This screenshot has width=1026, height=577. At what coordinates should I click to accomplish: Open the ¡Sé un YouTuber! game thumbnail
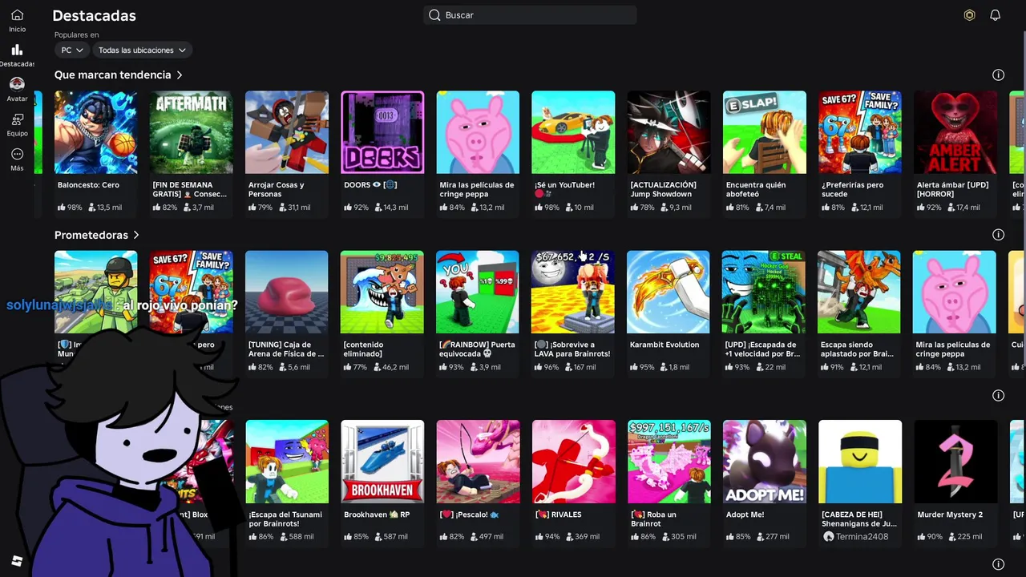573,132
